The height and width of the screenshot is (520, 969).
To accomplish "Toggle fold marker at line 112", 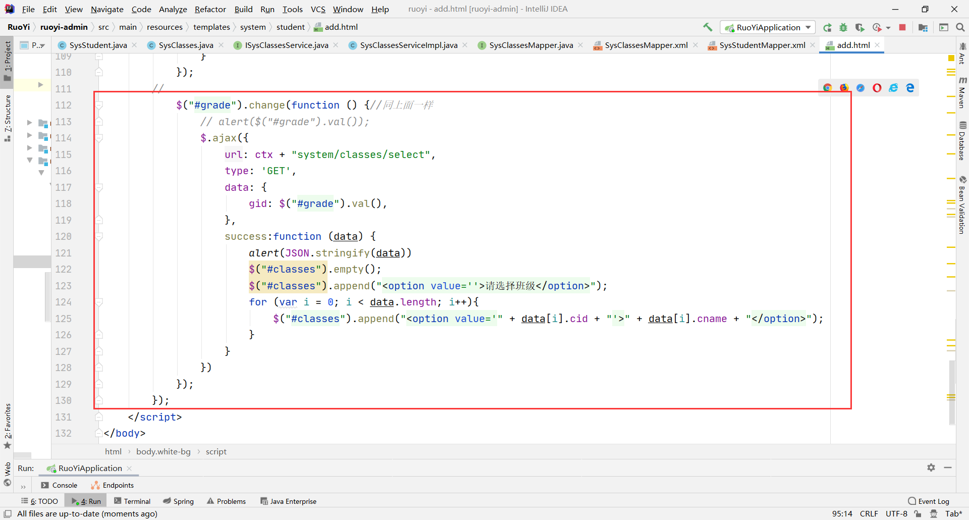I will [x=99, y=106].
